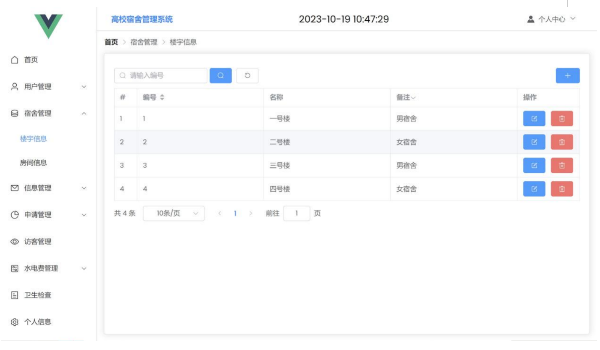Expand the 申请管理 menu arrow
Image resolution: width=600 pixels, height=350 pixels.
coord(84,214)
